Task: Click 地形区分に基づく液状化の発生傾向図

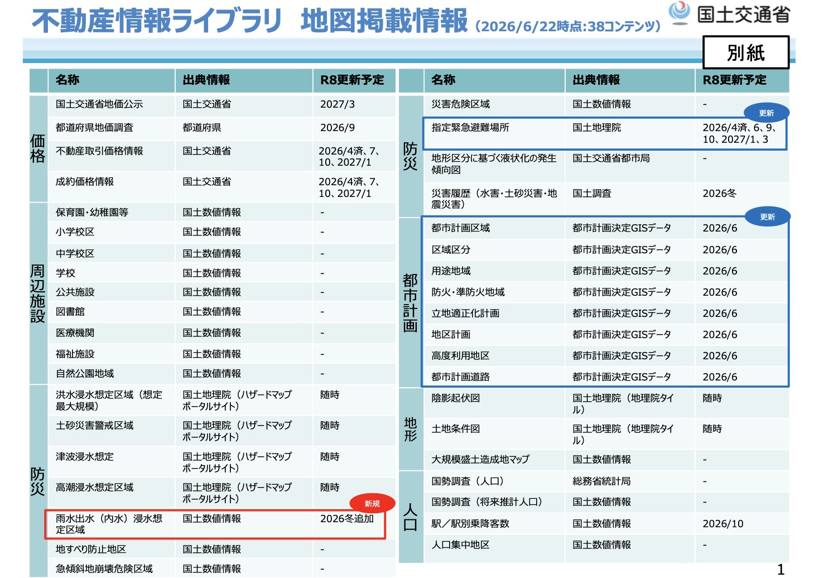Action: [x=494, y=164]
